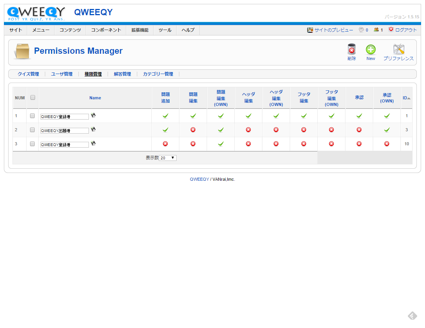The image size is (425, 328).
Task: Open the Preferences tools icon
Action: (x=398, y=50)
